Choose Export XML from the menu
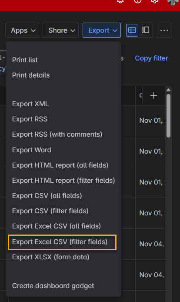This screenshot has width=180, height=302. pyautogui.click(x=30, y=104)
